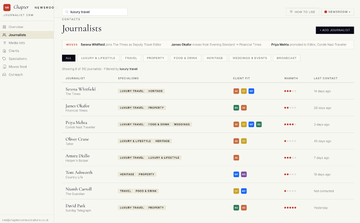
Task: Open Media lists in the sidebar
Action: click(x=27, y=43)
